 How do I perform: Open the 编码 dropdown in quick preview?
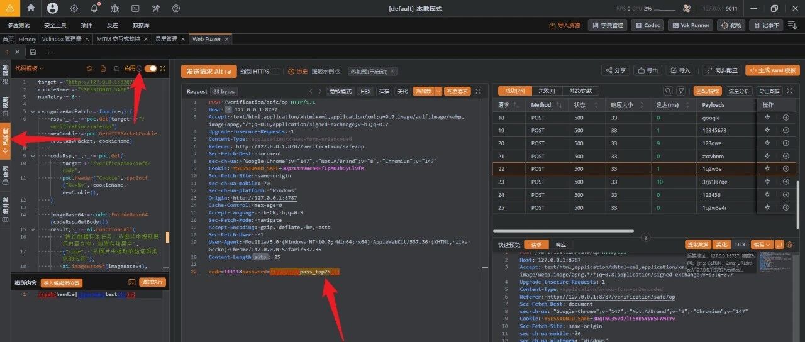pos(762,245)
